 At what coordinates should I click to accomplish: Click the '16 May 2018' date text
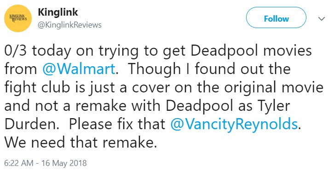point(64,163)
